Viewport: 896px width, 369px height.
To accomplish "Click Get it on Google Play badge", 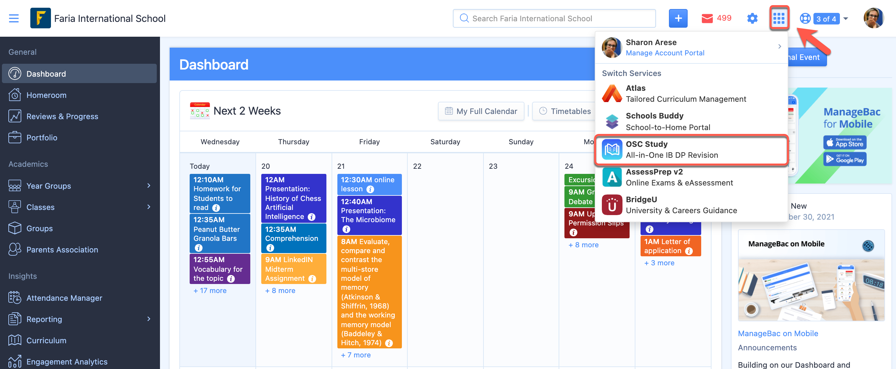I will 844,159.
